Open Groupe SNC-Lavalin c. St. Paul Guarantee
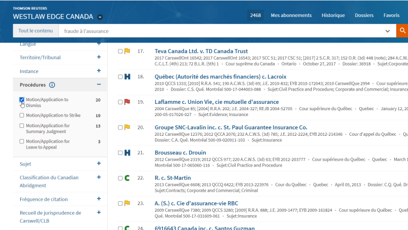The image size is (408, 230). pyautogui.click(x=231, y=127)
